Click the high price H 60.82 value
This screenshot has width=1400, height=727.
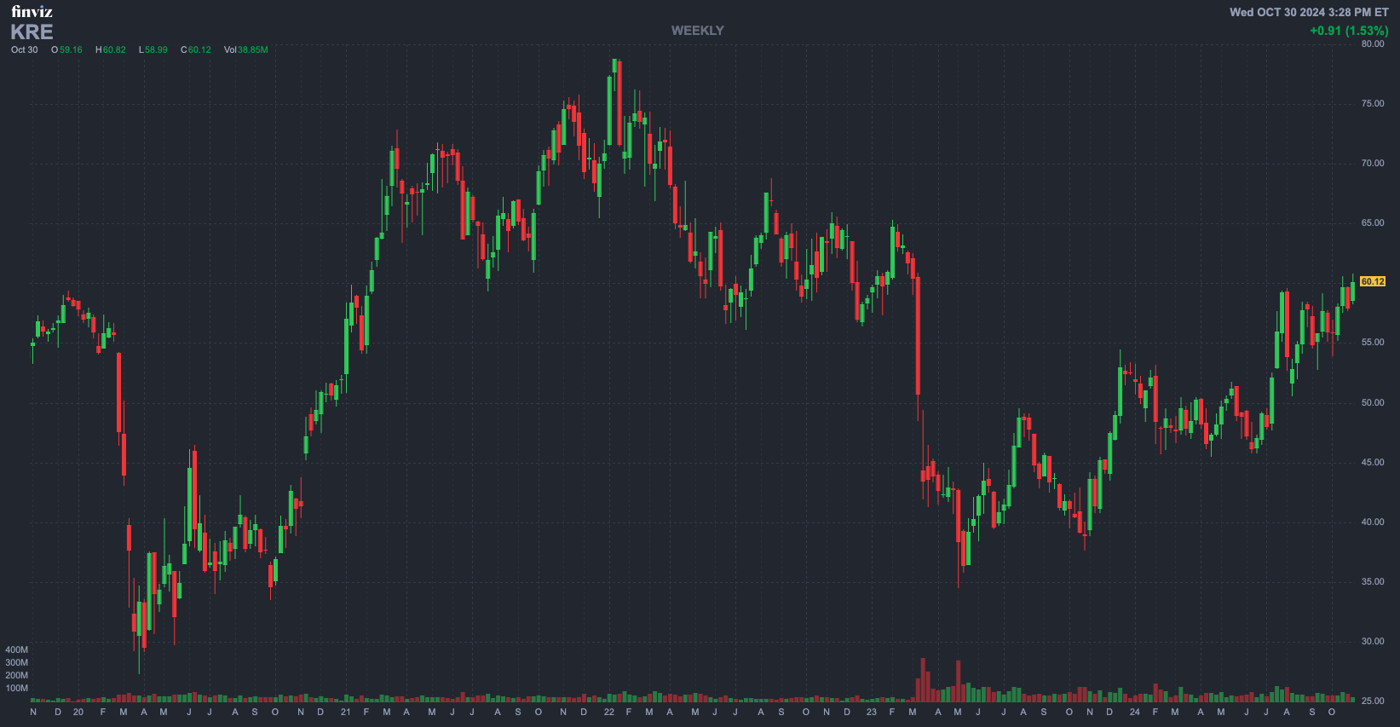point(110,50)
